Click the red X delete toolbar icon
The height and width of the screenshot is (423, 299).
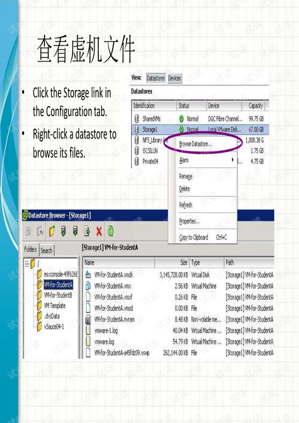pos(99,231)
